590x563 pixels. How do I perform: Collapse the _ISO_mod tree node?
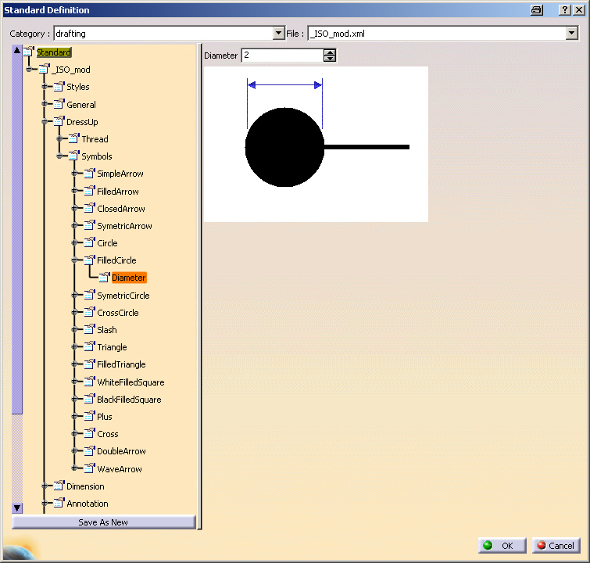point(29,70)
